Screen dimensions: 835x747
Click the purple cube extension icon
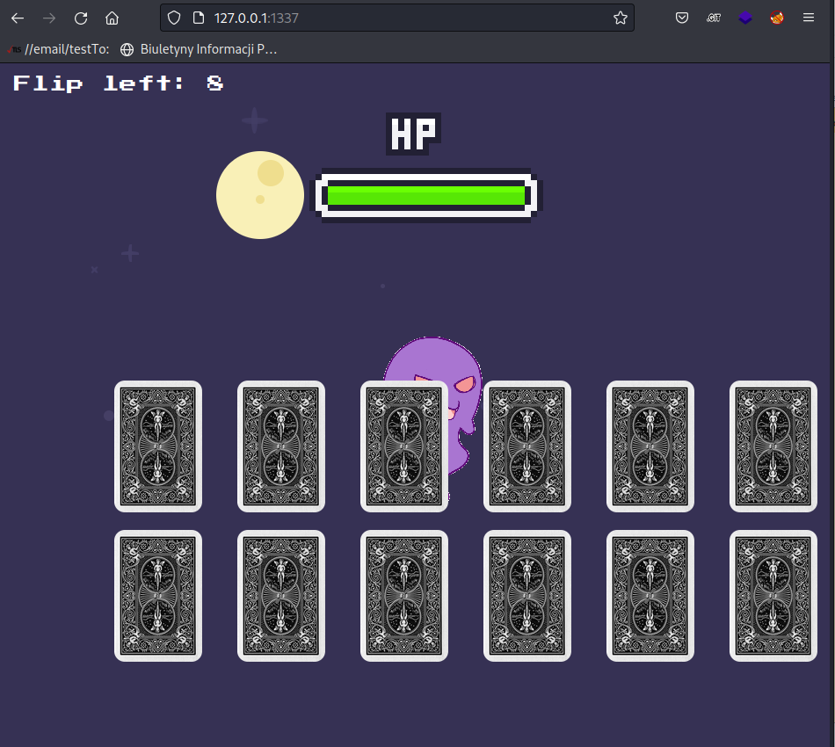pos(744,18)
